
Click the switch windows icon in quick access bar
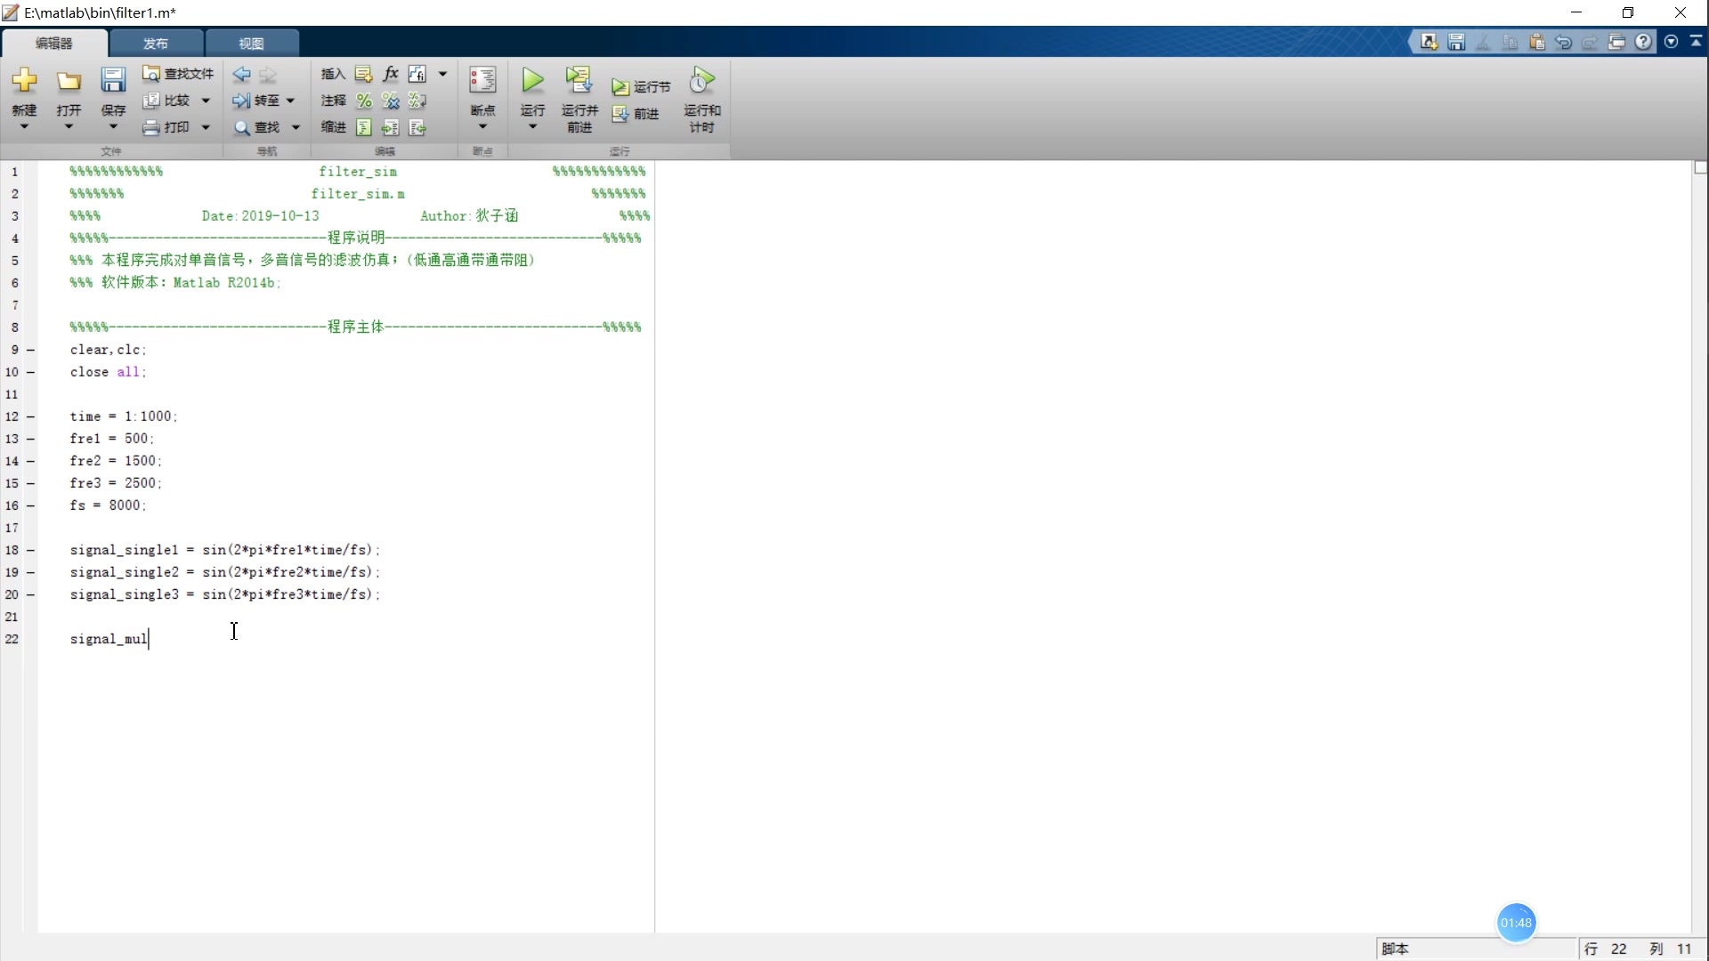(1616, 42)
